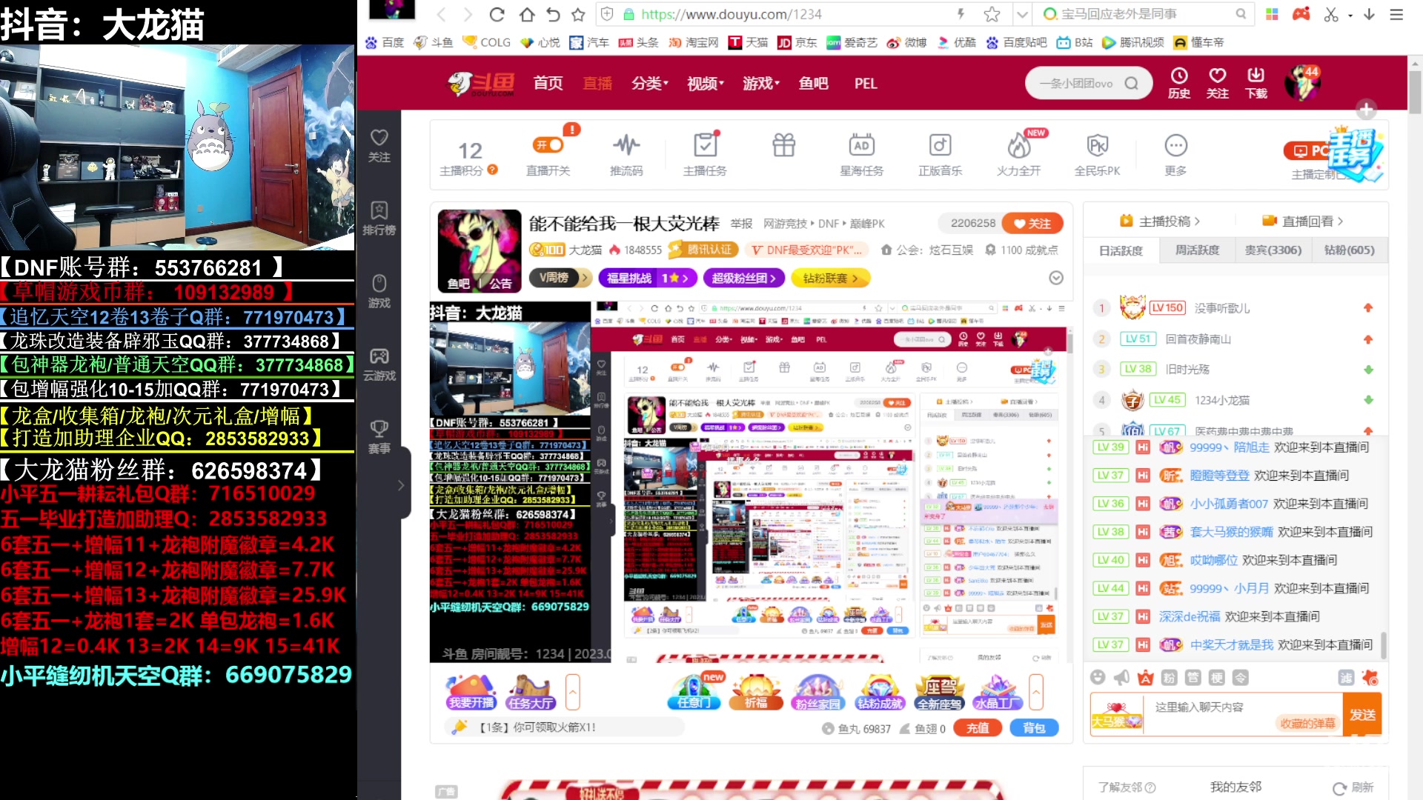Open the chat emoji smiley icon
The image size is (1423, 800).
pos(1098,677)
